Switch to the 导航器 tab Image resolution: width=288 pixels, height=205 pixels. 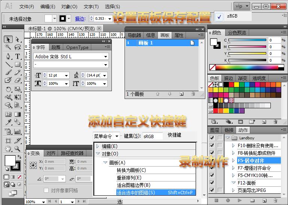(x=134, y=35)
